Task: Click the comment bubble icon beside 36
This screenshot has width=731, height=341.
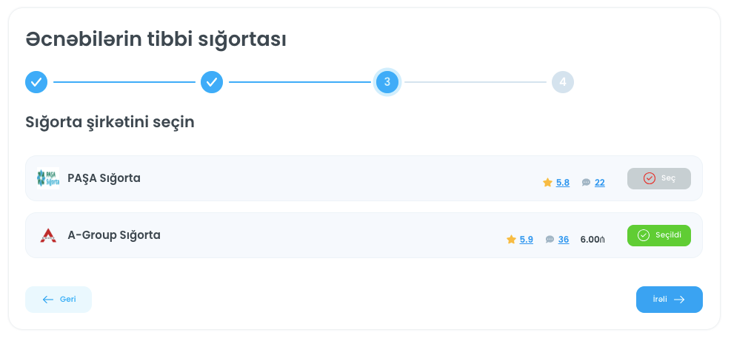Action: [550, 240]
